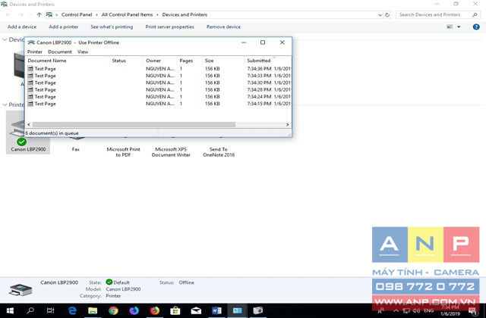Open Mail app from taskbar
This screenshot has height=318, width=486.
[196, 310]
